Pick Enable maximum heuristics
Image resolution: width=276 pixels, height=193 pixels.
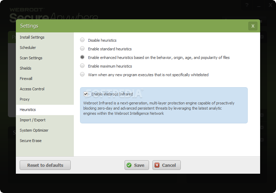[82, 66]
